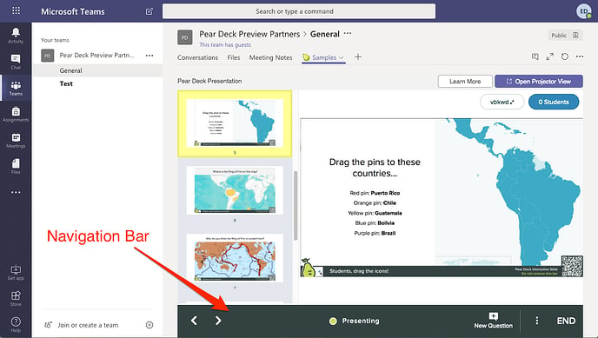Open the Store in the sidebar

tap(16, 299)
